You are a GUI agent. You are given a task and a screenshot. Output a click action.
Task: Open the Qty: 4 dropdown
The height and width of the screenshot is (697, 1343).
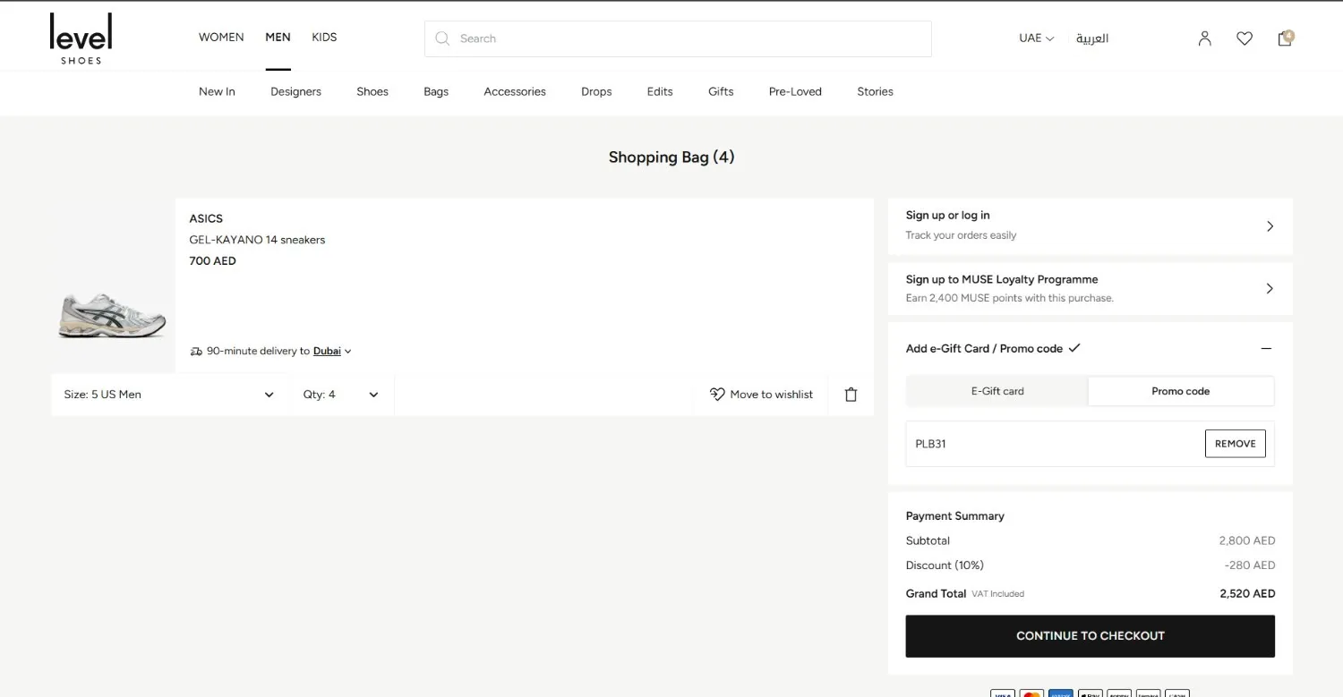(x=342, y=395)
